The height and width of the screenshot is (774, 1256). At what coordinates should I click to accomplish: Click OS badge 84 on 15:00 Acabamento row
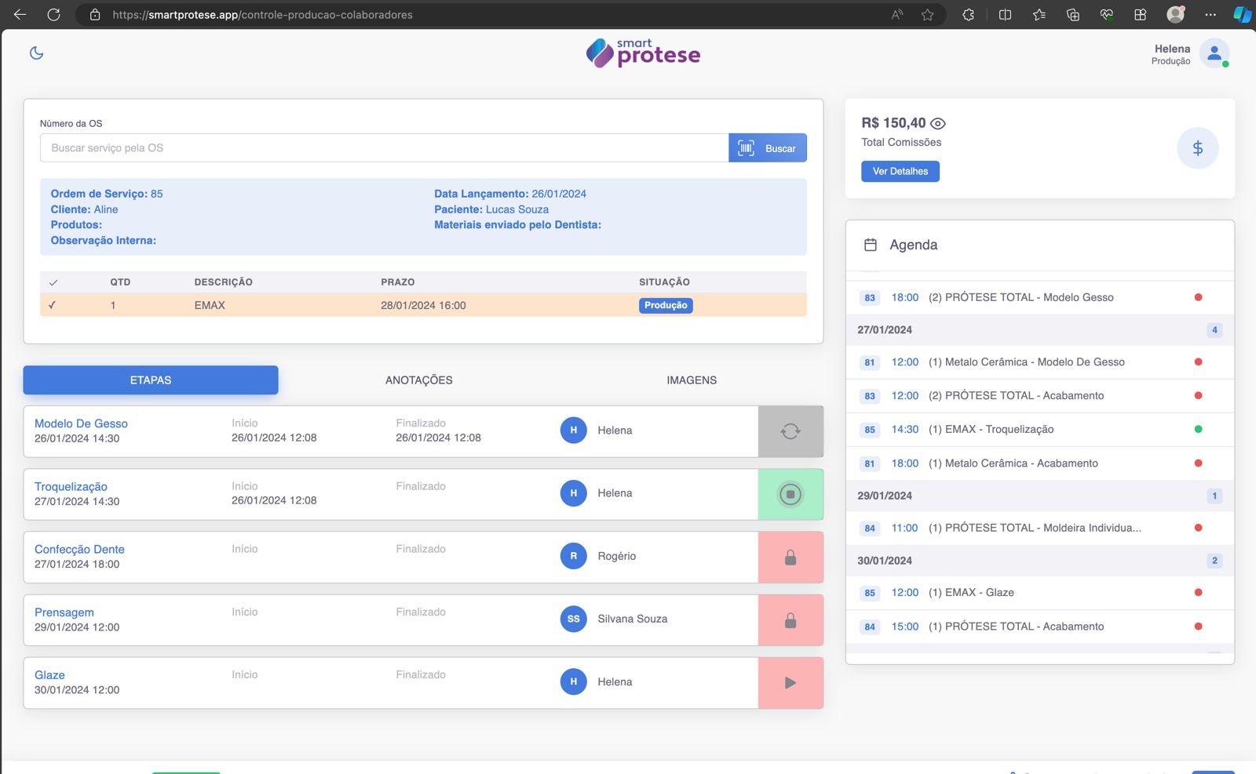(x=870, y=627)
